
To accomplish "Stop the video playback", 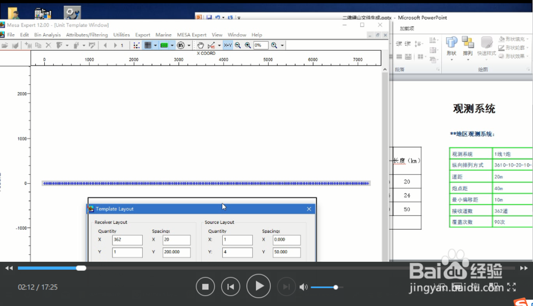I will 205,287.
